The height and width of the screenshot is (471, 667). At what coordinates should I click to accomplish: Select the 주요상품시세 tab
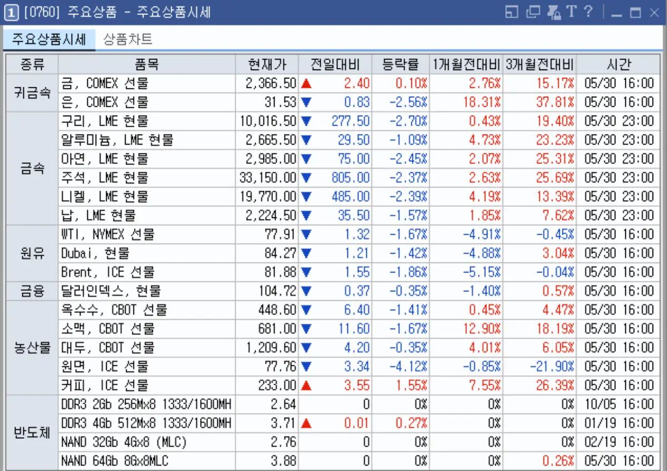(48, 39)
